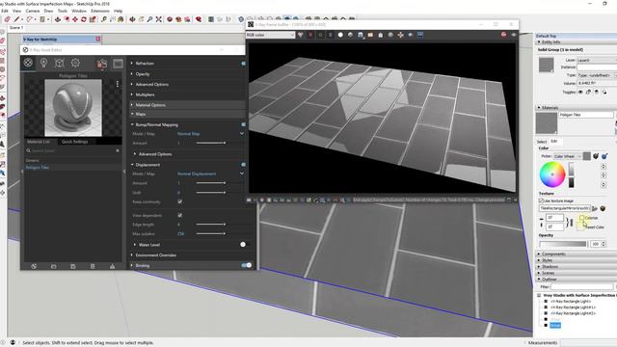Toggle entity visibility eye icon in Entity Info
Viewport: 617px width, 347px height.
click(580, 93)
